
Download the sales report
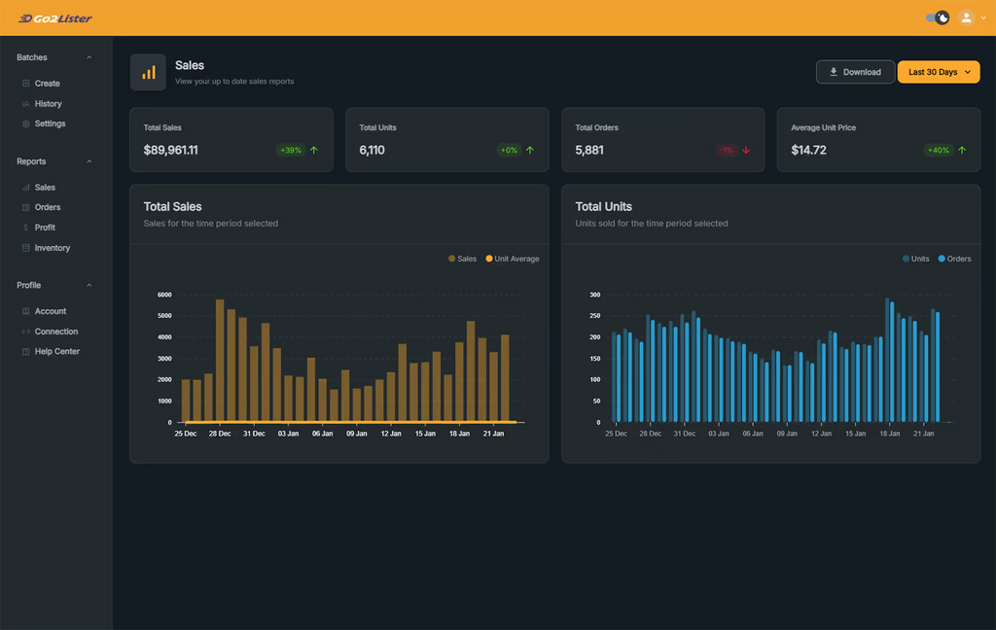pos(855,72)
